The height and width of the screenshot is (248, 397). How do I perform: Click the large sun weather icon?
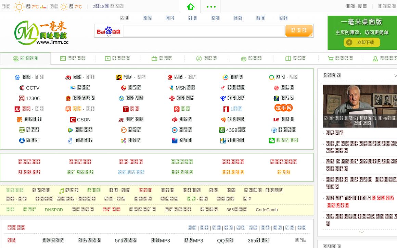[19, 7]
